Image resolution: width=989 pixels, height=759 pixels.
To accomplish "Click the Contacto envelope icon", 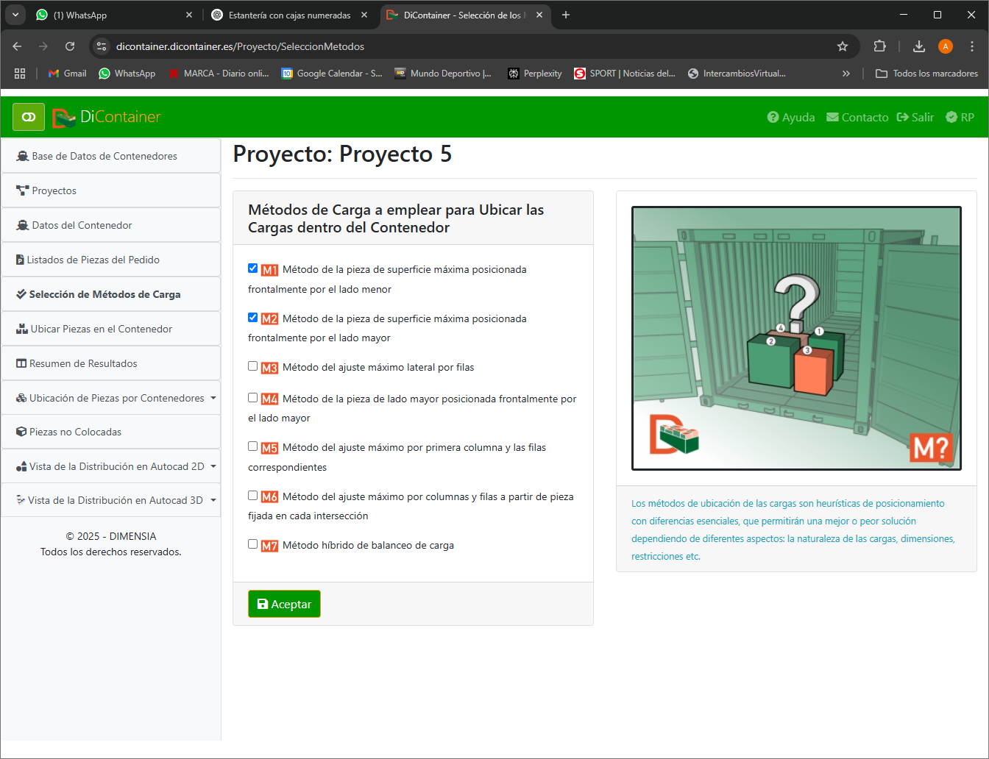I will (x=832, y=117).
